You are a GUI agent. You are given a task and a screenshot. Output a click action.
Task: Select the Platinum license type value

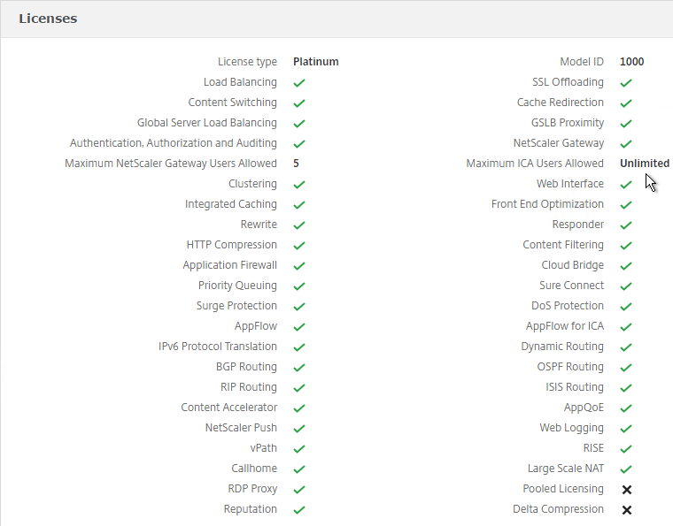316,62
